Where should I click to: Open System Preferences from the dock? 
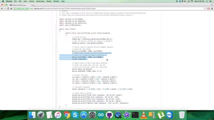pyautogui.click(x=92, y=115)
